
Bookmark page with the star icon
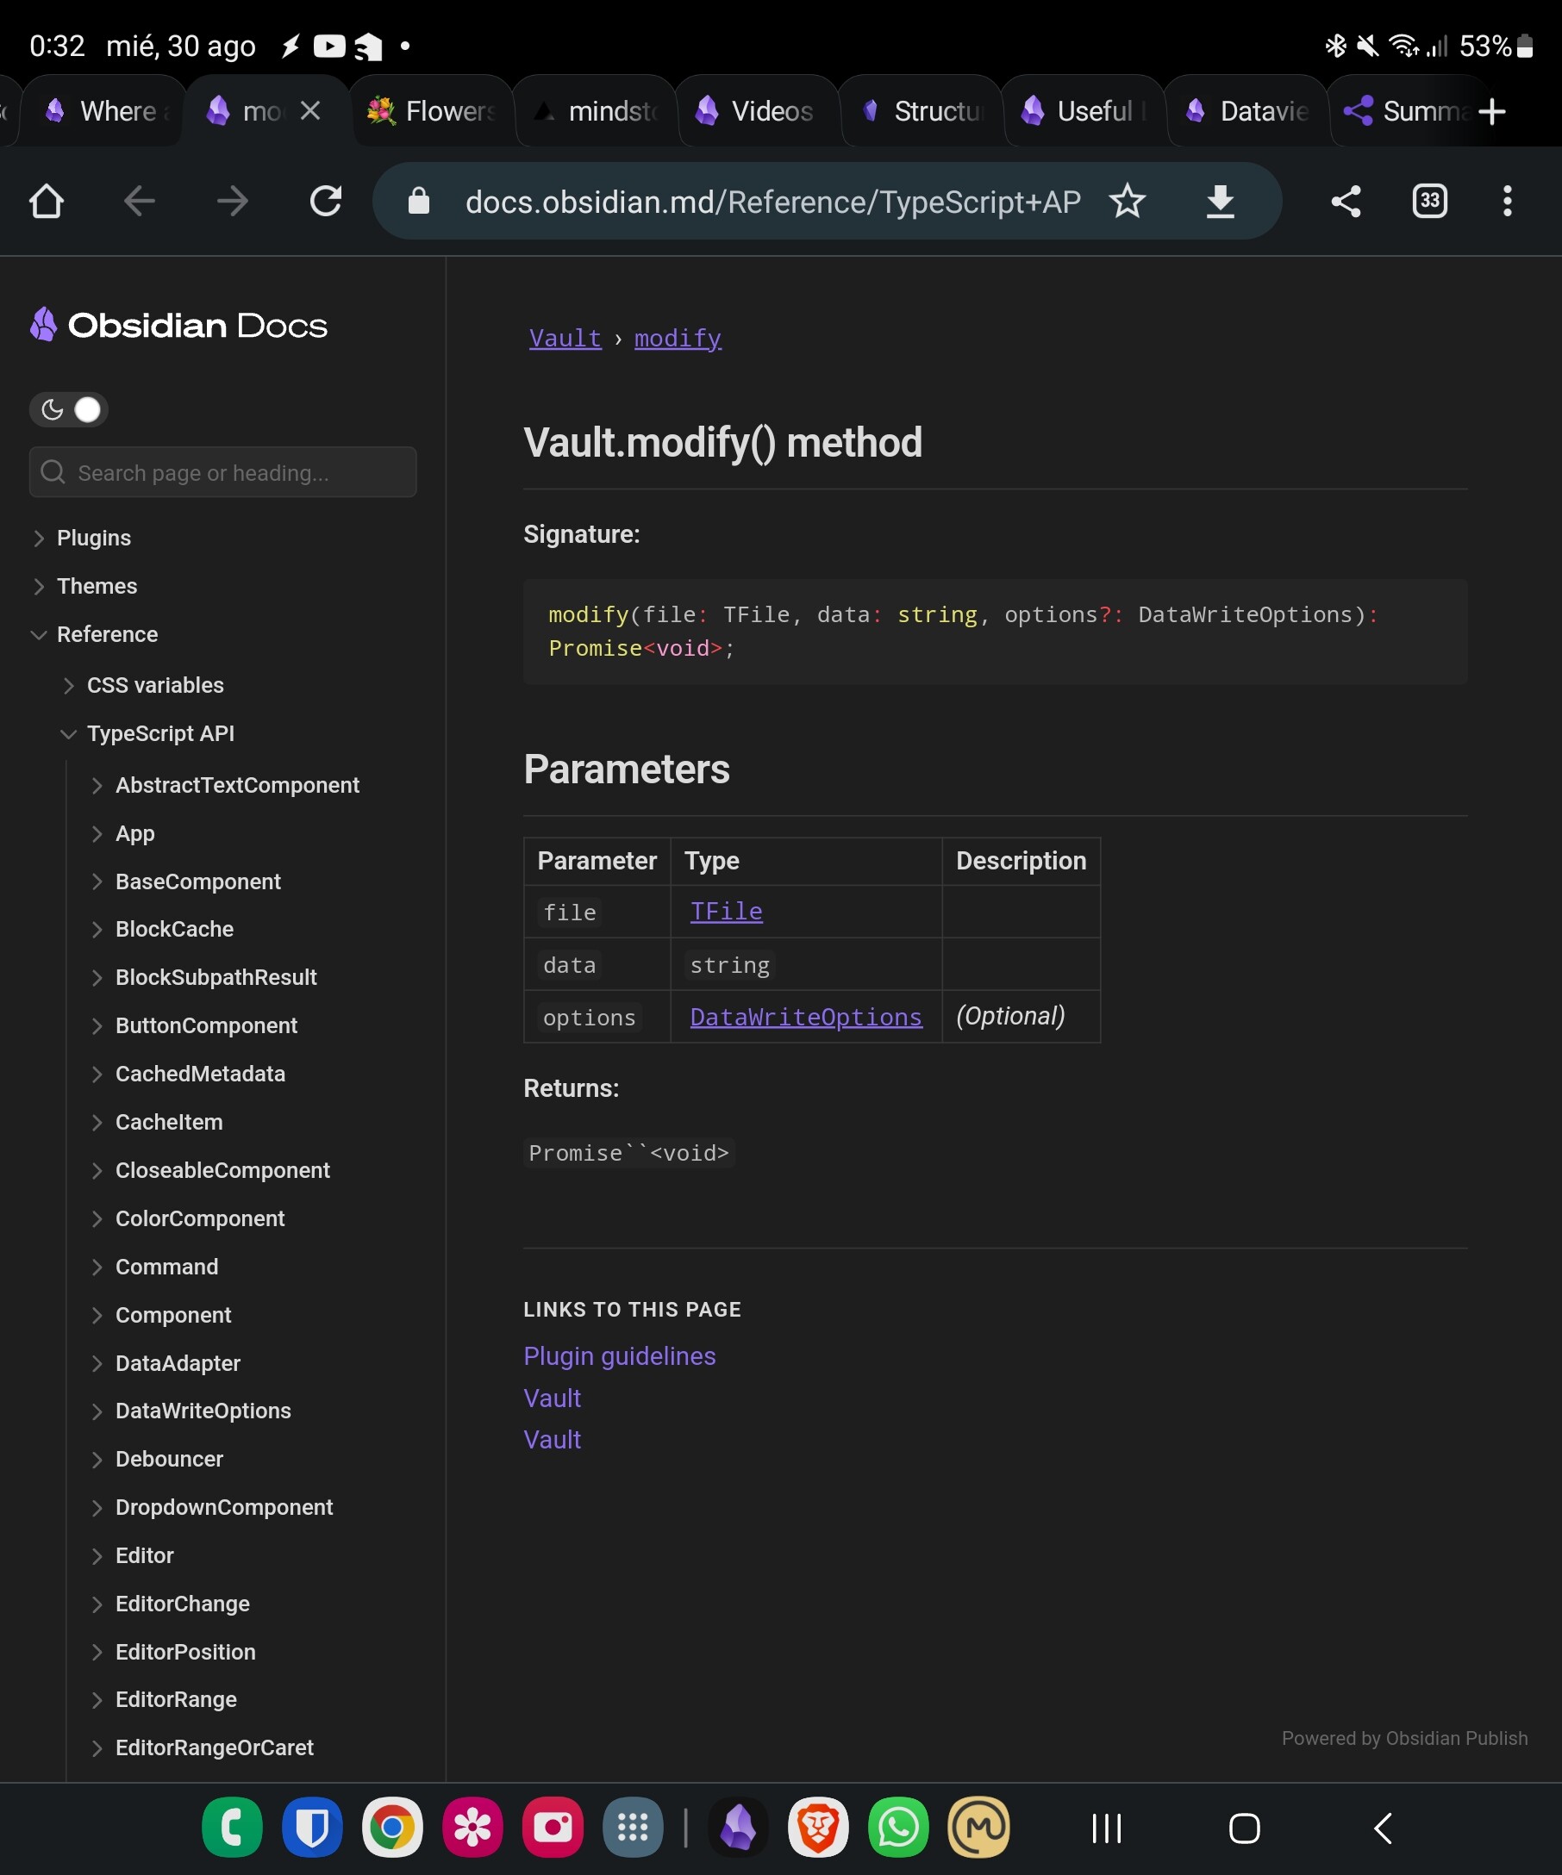[x=1127, y=201]
